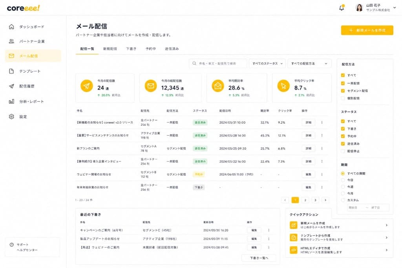402x268 pixels.
Task: Open more menu for キャンペーンのご案内 draft
Action: tap(269, 230)
